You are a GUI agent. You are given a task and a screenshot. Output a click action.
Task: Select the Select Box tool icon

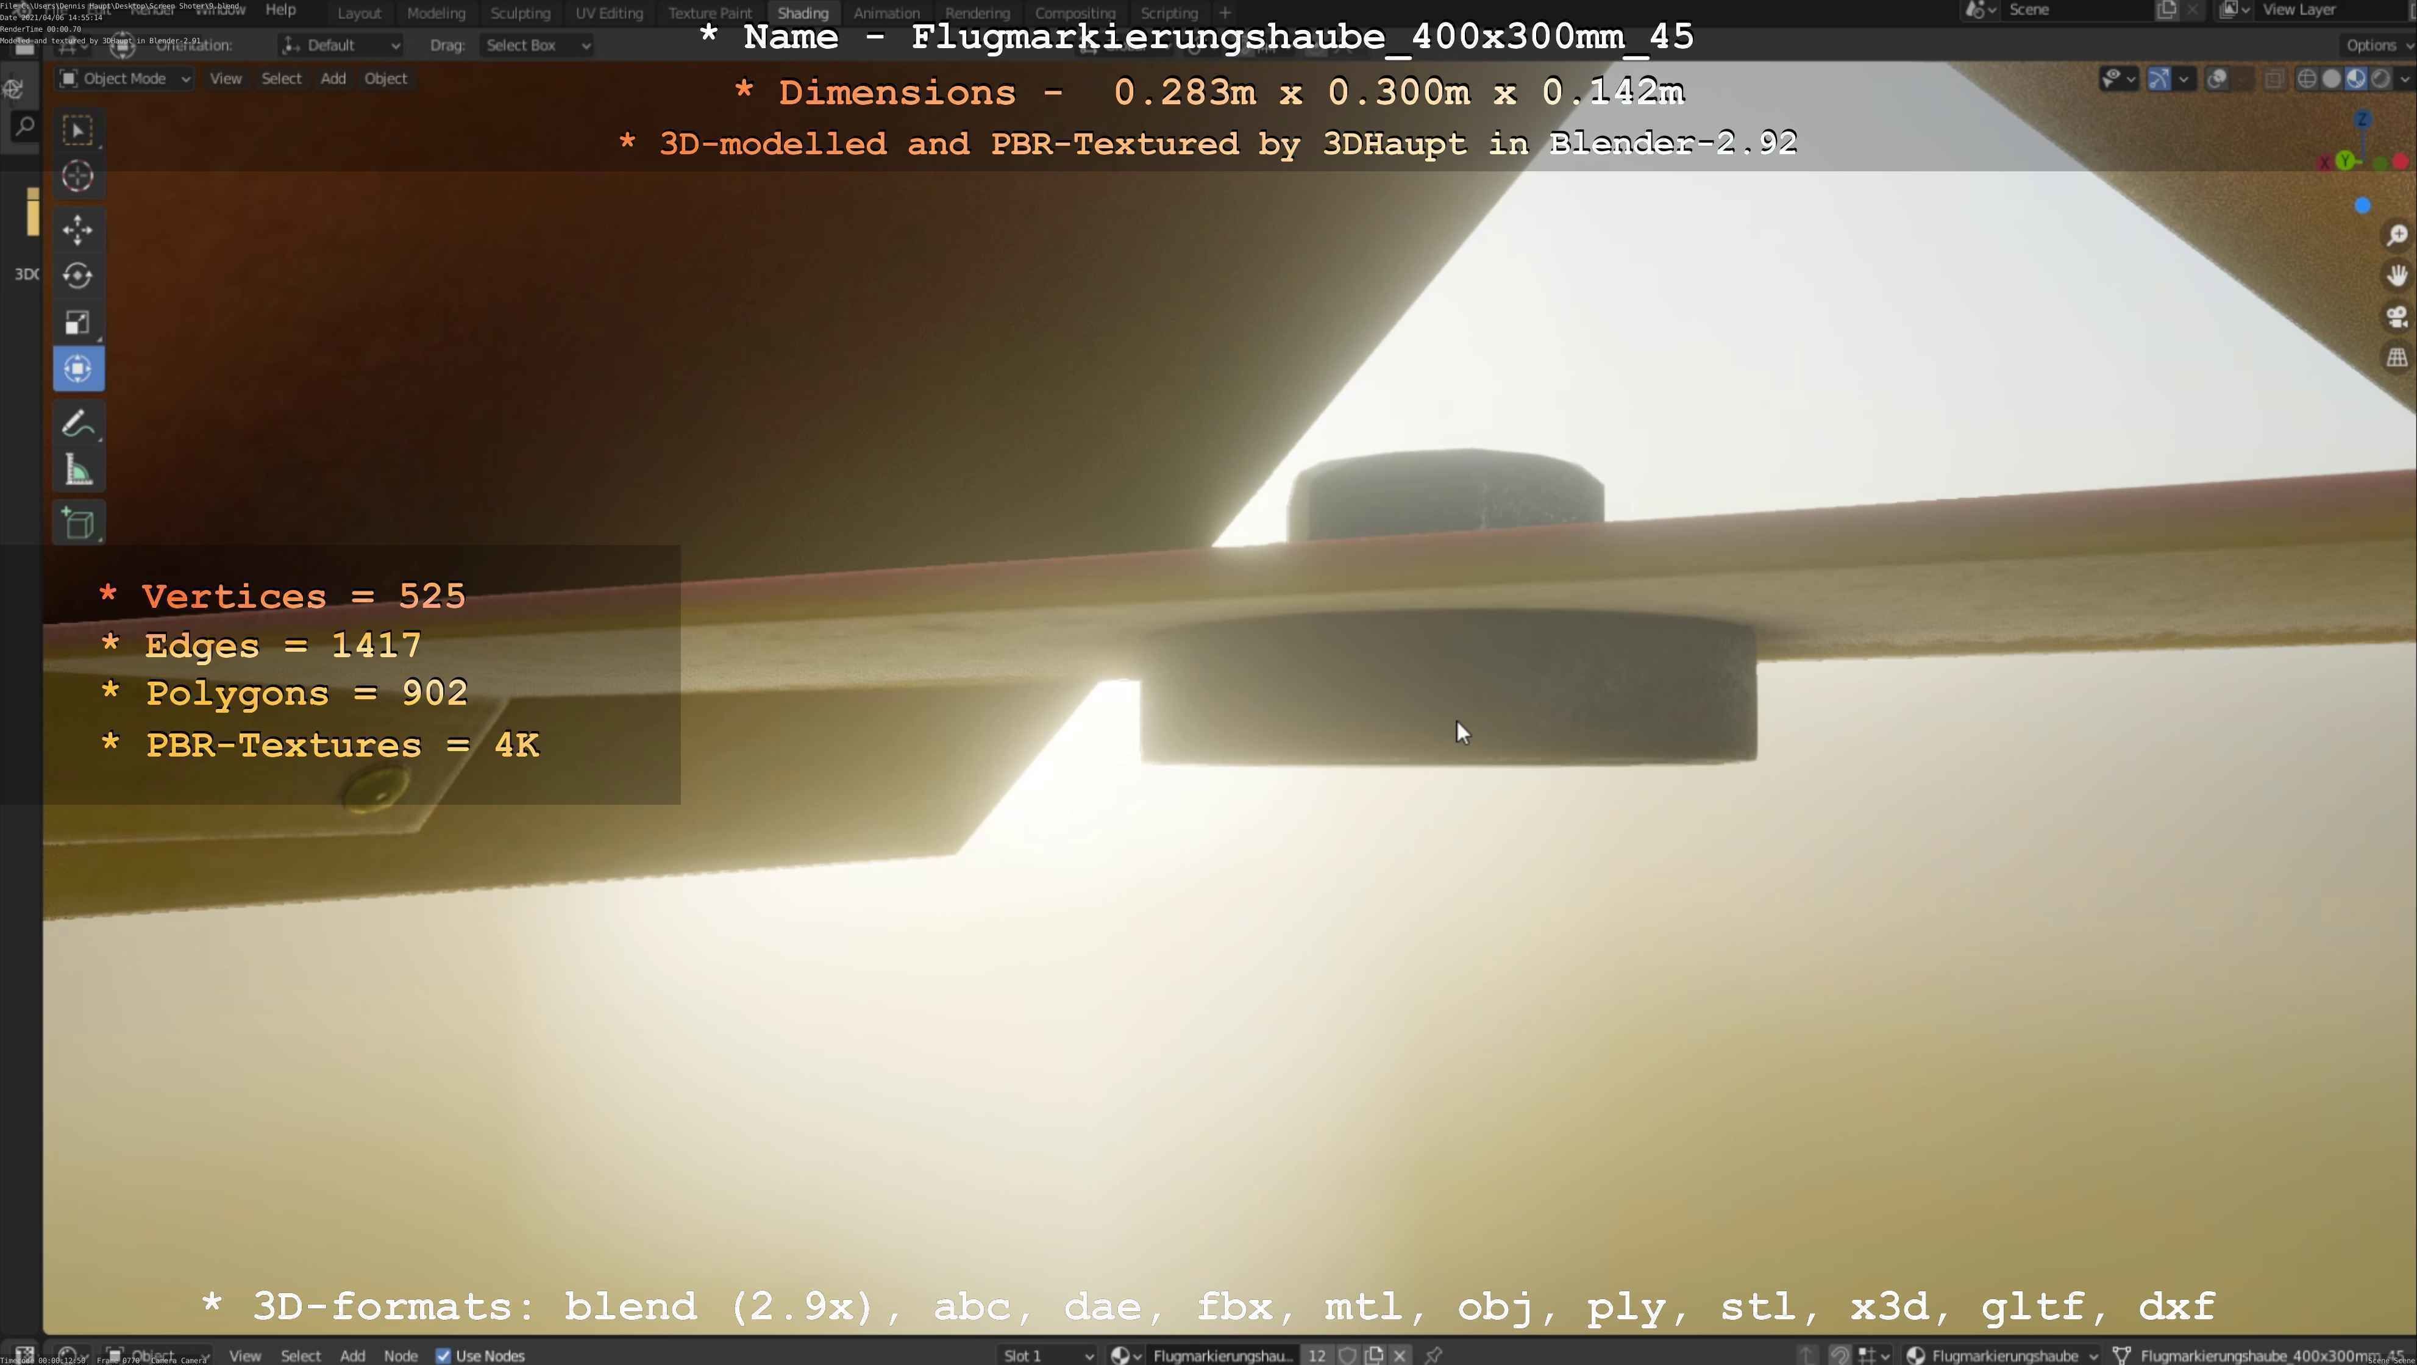coord(78,130)
